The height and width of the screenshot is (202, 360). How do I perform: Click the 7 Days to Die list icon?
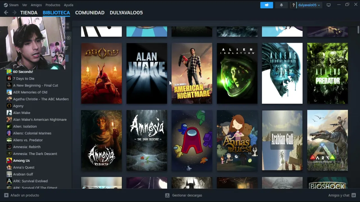(9, 79)
